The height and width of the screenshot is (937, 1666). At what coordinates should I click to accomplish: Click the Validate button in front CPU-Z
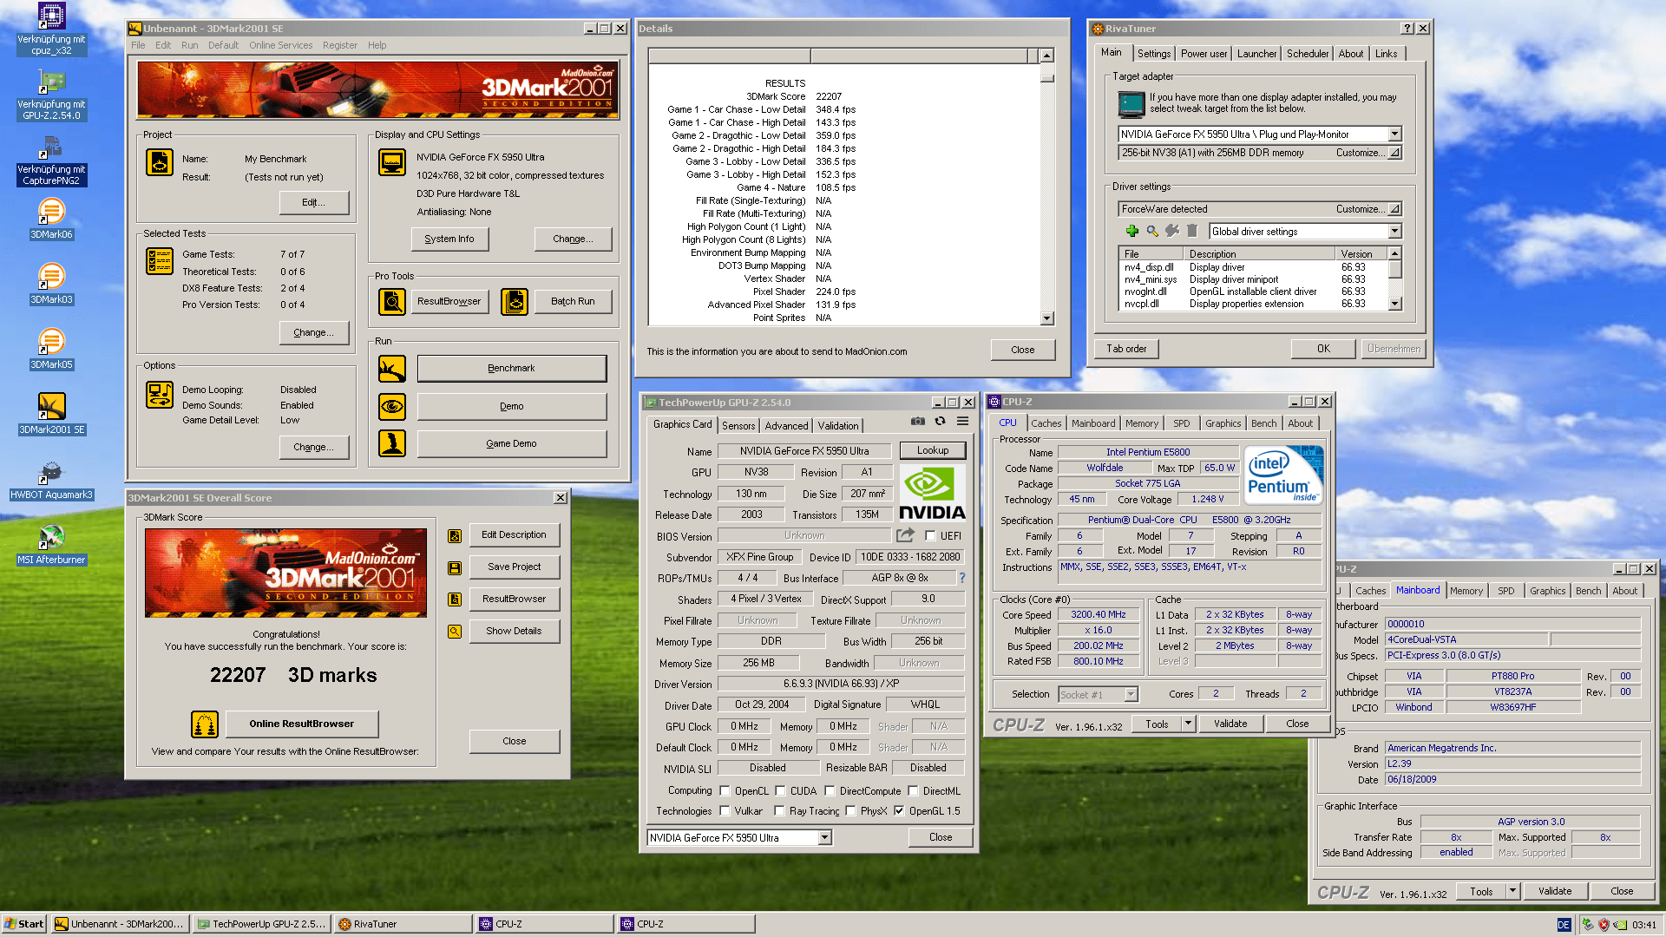pos(1230,724)
